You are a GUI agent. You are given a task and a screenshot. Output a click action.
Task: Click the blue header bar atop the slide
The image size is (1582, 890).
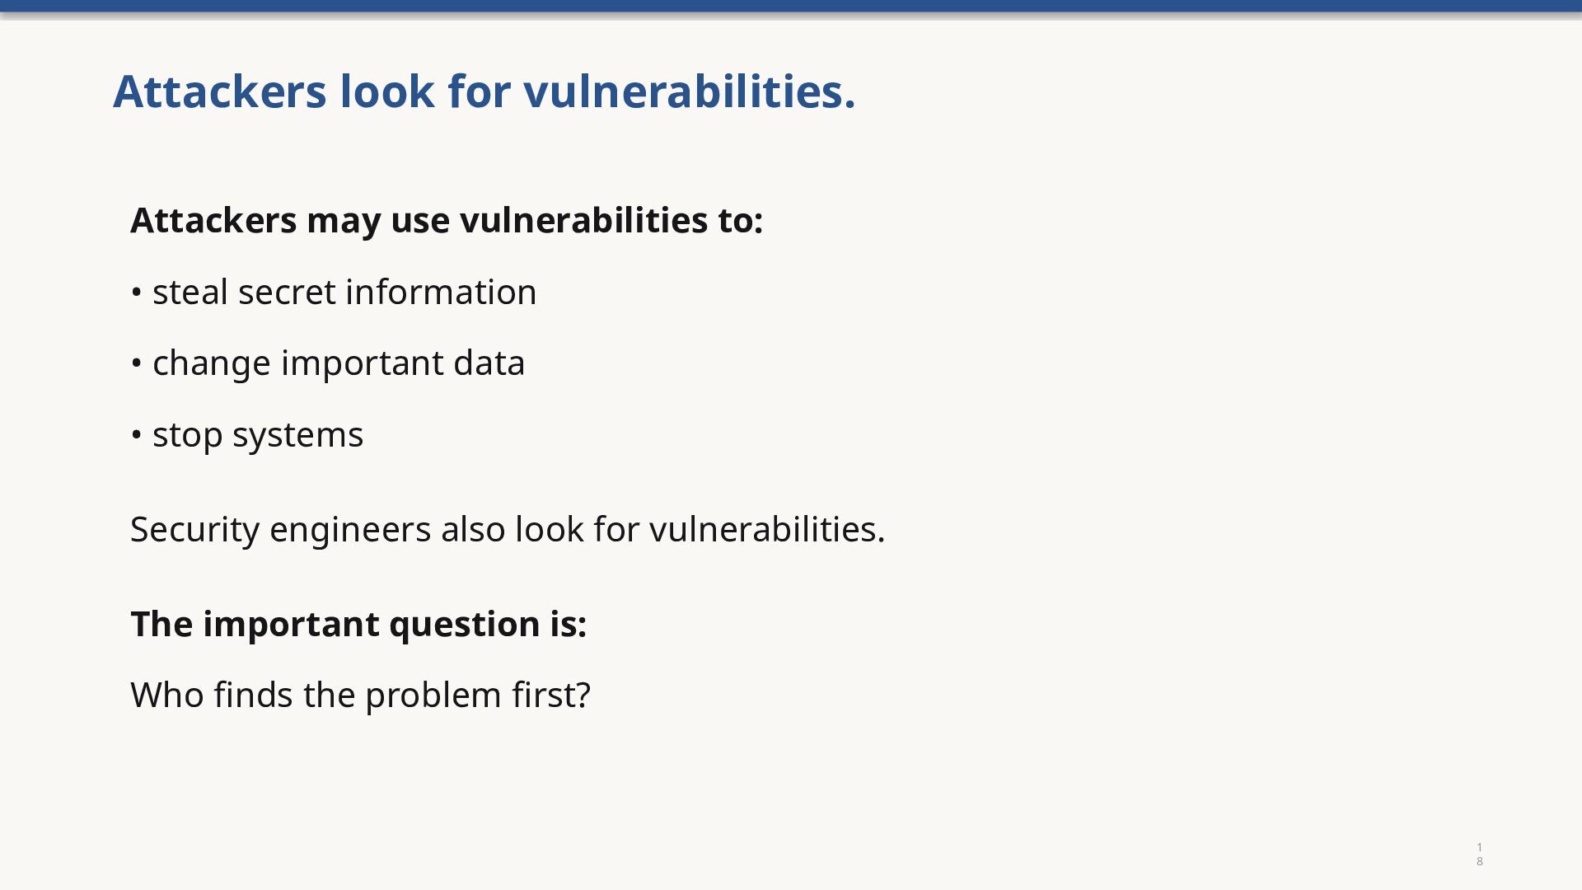click(791, 6)
